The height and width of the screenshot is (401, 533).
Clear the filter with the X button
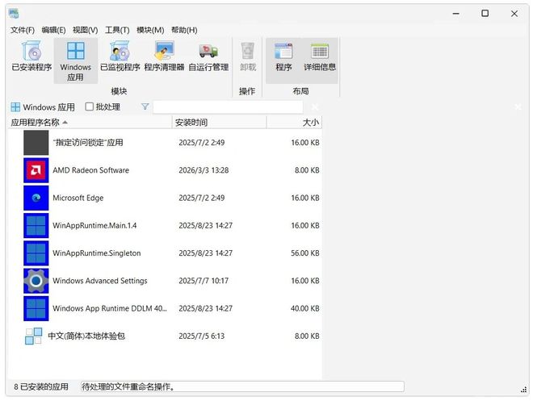coord(315,107)
